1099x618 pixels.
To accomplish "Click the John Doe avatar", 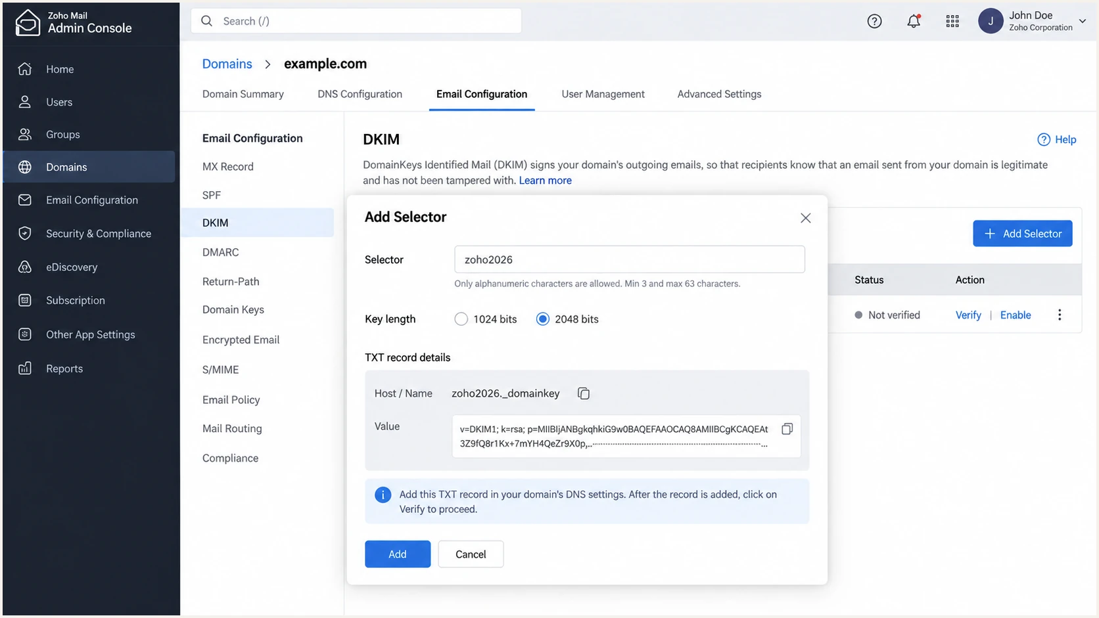I will (x=991, y=21).
